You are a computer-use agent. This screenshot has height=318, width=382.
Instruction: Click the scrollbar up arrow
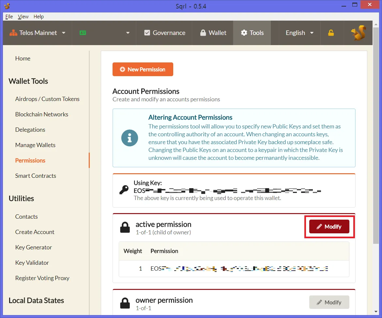click(376, 24)
